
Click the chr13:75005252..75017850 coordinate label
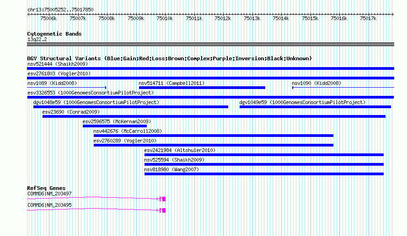click(60, 10)
